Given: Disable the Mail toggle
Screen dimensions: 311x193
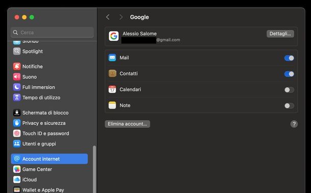Looking at the screenshot, I should (x=289, y=58).
